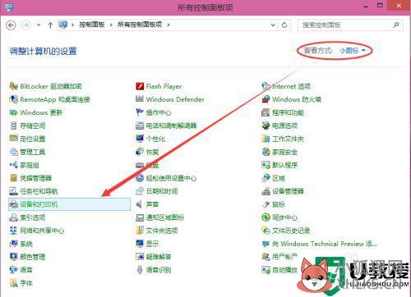Viewport: 411px width, 297px height.
Task: Open 向 Windows Technical Preview 添 link
Action: pos(324,244)
